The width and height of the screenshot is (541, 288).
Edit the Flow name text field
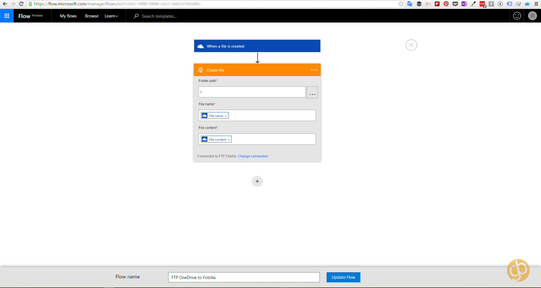244,277
